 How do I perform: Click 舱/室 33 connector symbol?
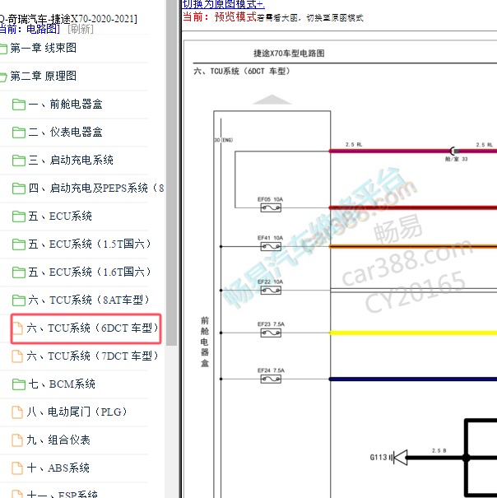(454, 151)
